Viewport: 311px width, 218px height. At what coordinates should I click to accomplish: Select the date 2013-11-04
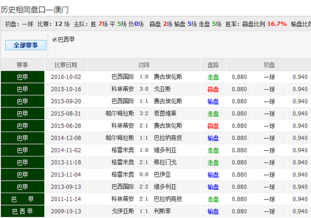(x=66, y=175)
